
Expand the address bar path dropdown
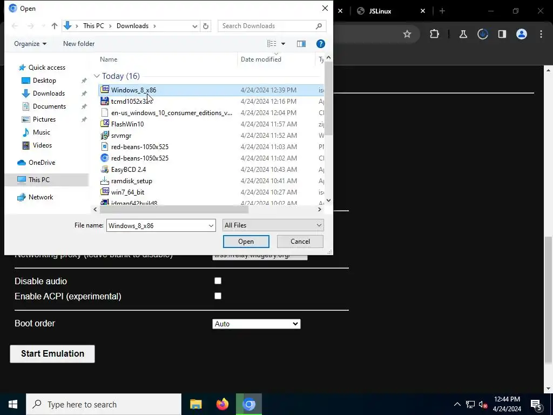click(194, 26)
